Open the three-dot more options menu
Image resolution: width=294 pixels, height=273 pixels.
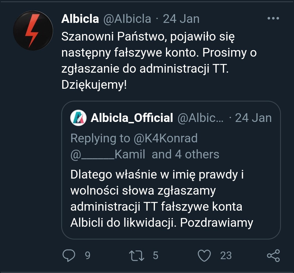pyautogui.click(x=273, y=19)
